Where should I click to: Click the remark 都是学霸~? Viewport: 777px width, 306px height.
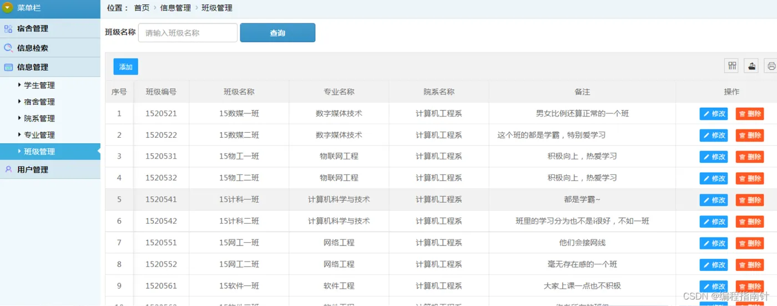pos(582,199)
